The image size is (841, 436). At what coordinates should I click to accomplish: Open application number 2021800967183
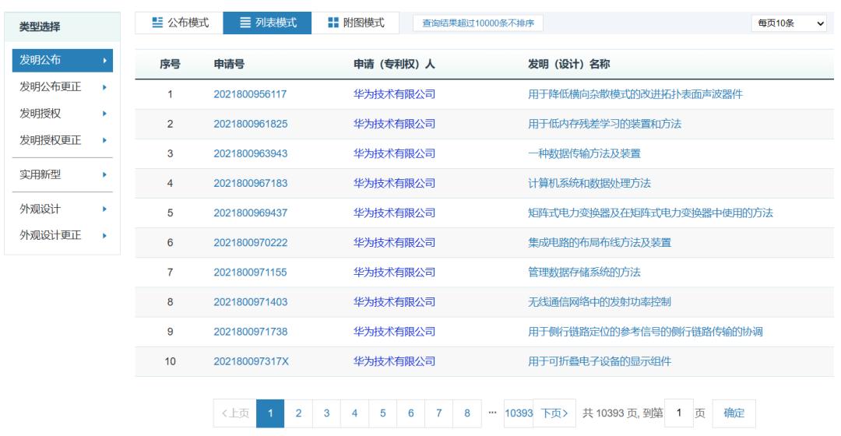(x=251, y=184)
